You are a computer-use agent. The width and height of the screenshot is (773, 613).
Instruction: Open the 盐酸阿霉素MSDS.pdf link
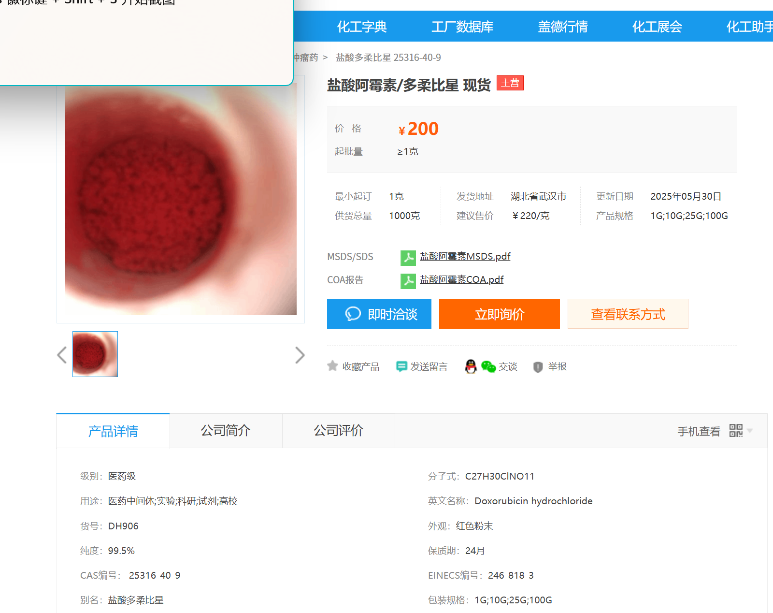tap(465, 256)
